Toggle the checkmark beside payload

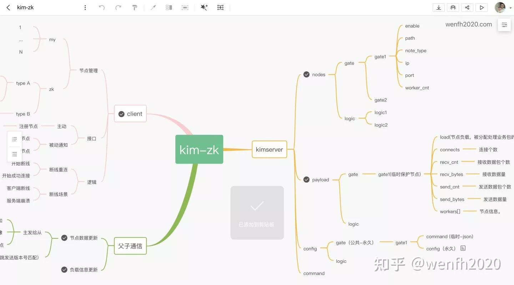tap(306, 180)
